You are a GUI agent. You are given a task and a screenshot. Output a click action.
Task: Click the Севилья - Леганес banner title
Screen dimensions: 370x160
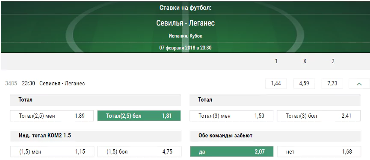click(x=185, y=23)
